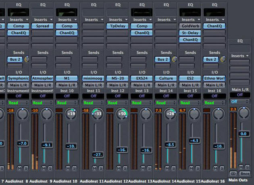Screen dimensions: 254x185
Task: Open the Ethno Worl instrument slot
Action: point(214,78)
